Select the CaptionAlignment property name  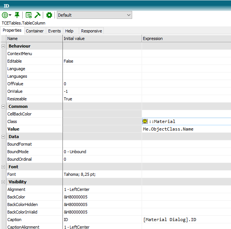pyautogui.click(x=23, y=227)
